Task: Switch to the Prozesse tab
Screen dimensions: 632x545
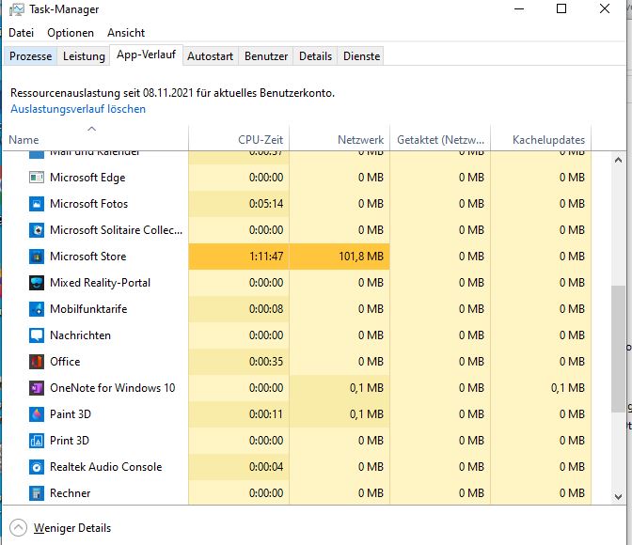Action: click(31, 56)
